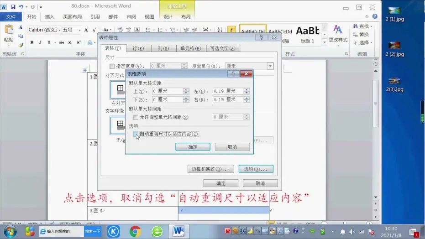Cancel the Table Options dialog
Viewport: 425px width, 239px height.
232,147
